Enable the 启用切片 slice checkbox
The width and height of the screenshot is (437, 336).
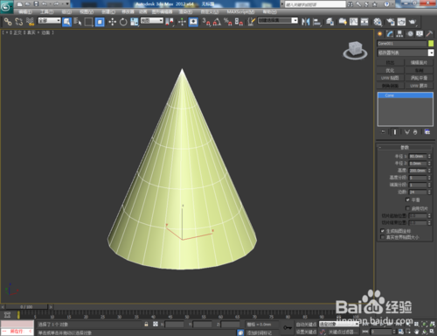click(408, 208)
